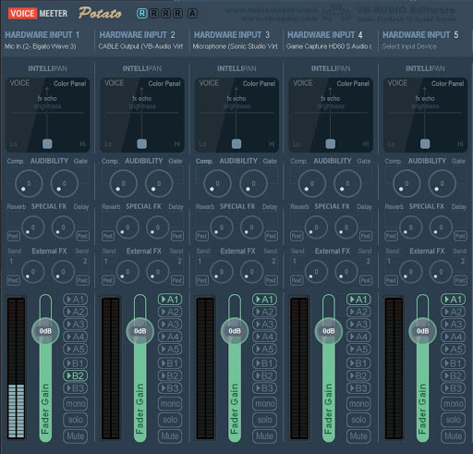
Task: Click Comp. knob on Hardware Input 1
Action: (29, 184)
